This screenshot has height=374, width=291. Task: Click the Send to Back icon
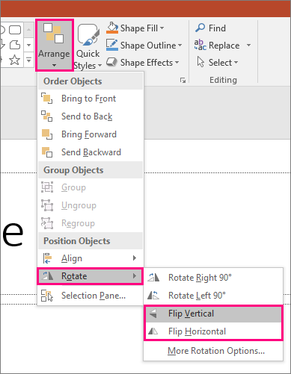point(47,116)
